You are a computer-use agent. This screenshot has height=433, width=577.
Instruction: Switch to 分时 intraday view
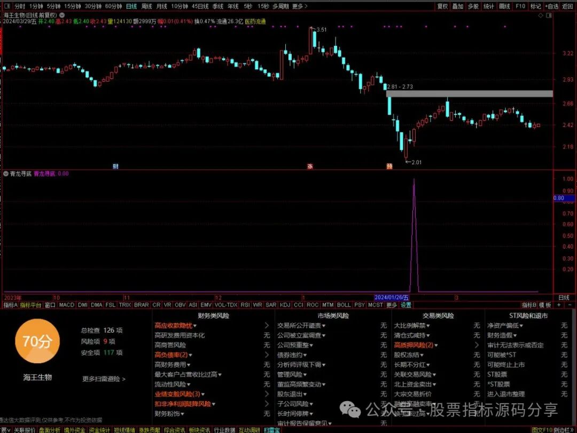(20, 6)
